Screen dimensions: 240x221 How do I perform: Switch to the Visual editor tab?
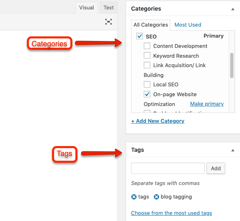(x=86, y=7)
